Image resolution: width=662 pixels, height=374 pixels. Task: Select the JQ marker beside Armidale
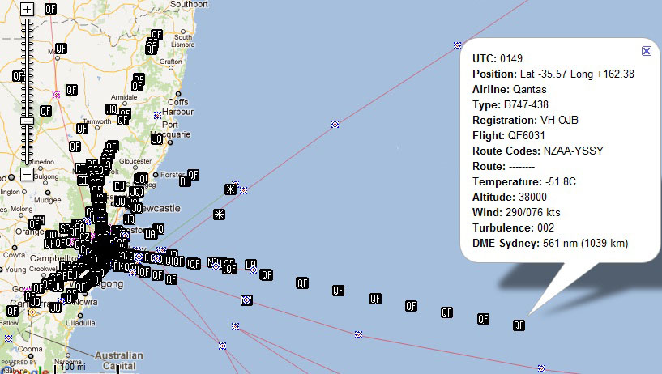pos(112,109)
